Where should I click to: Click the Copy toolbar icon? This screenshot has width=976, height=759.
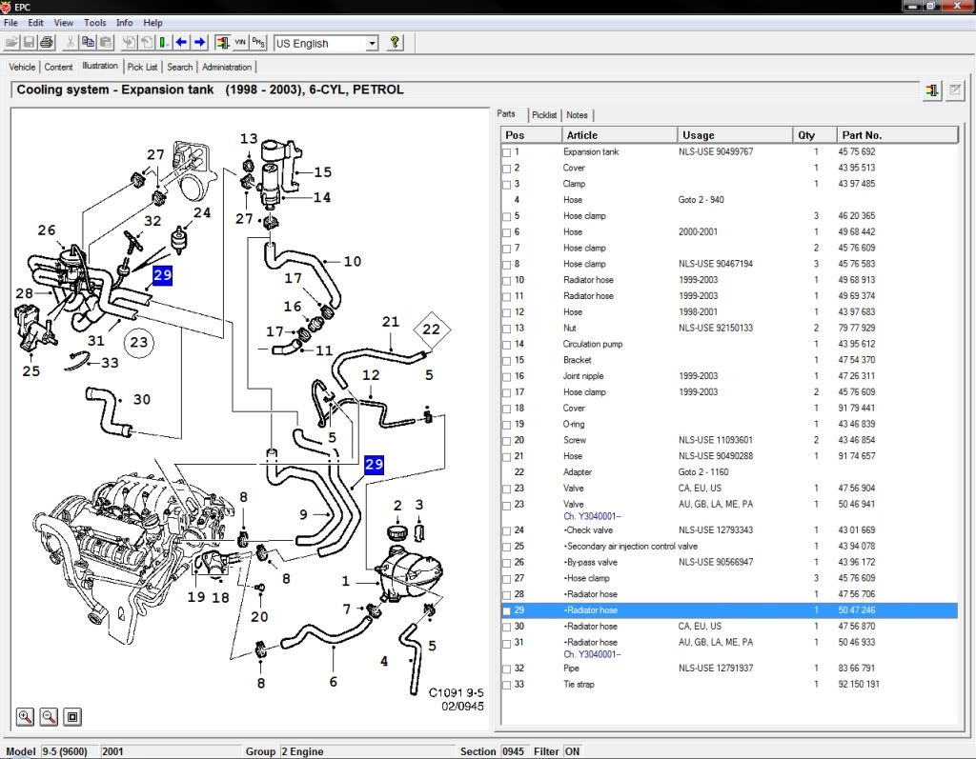click(88, 42)
